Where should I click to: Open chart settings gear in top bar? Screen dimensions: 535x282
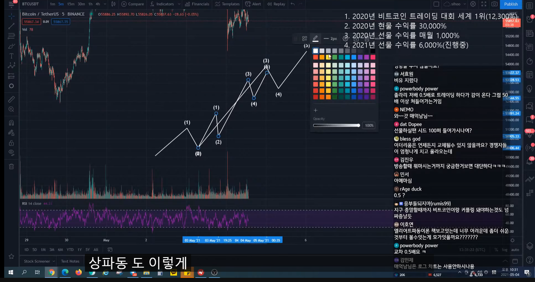(x=473, y=4)
